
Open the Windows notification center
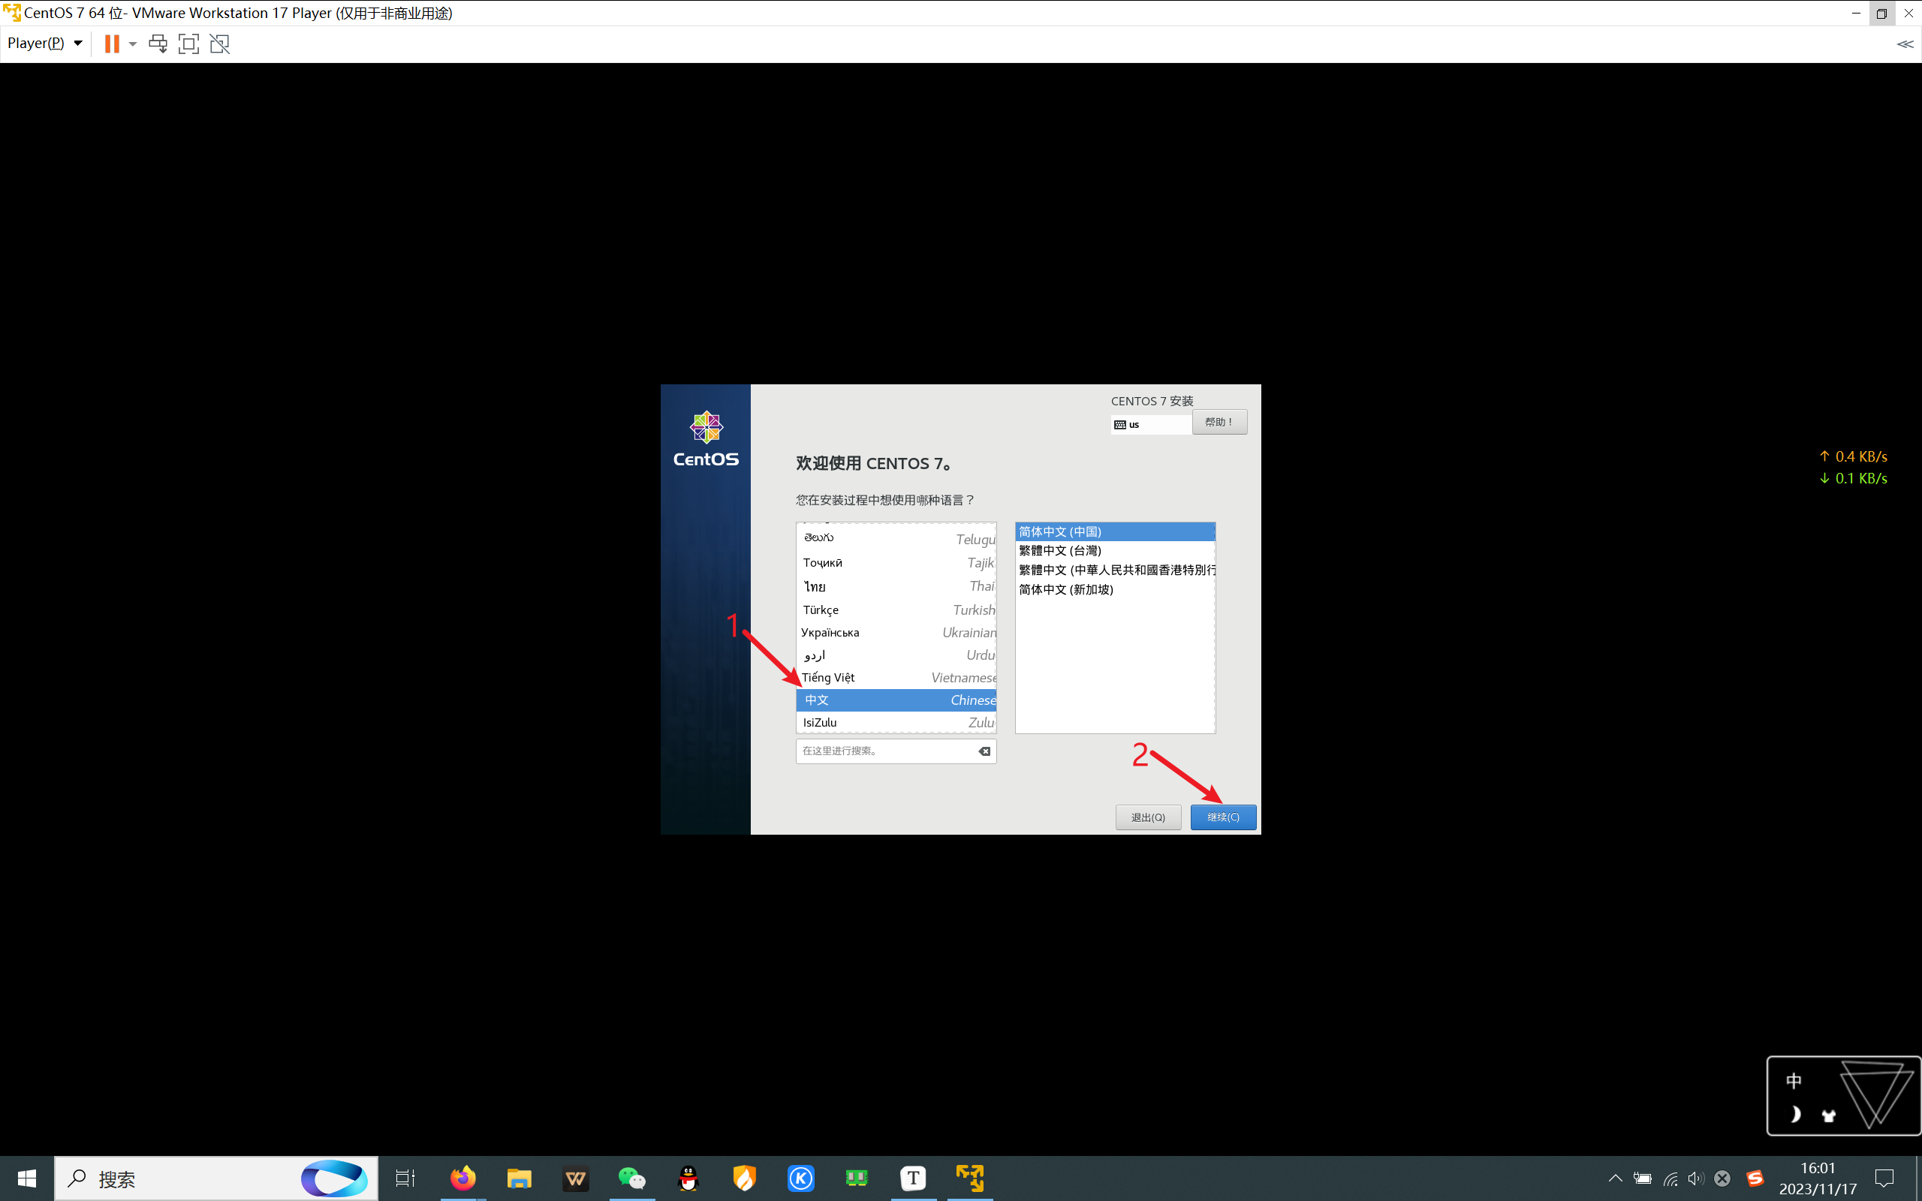[x=1884, y=1178]
